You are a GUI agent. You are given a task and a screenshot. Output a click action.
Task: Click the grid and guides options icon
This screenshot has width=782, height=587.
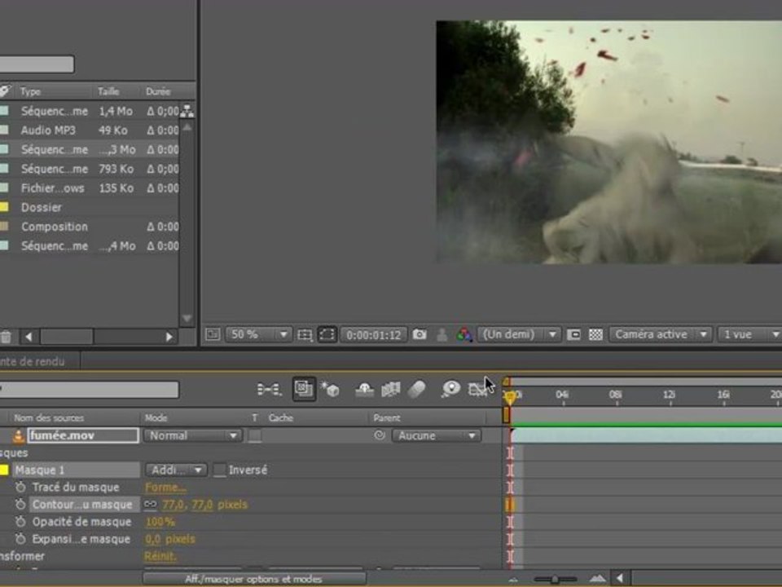click(x=305, y=335)
